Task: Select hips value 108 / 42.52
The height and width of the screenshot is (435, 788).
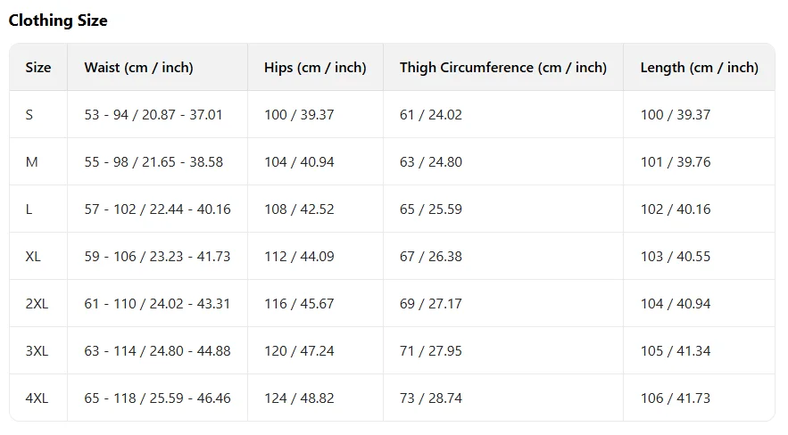Action: point(299,209)
